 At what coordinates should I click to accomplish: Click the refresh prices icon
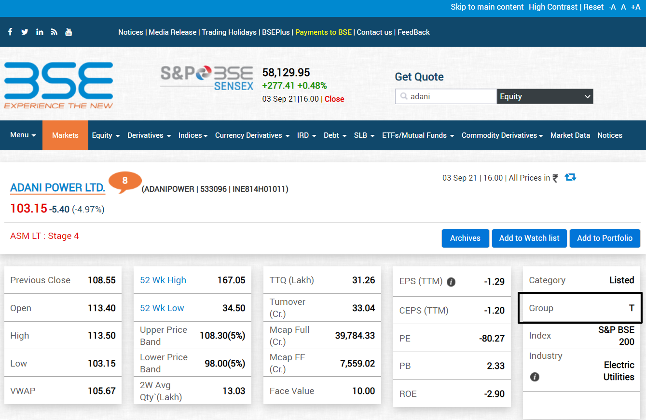click(570, 177)
